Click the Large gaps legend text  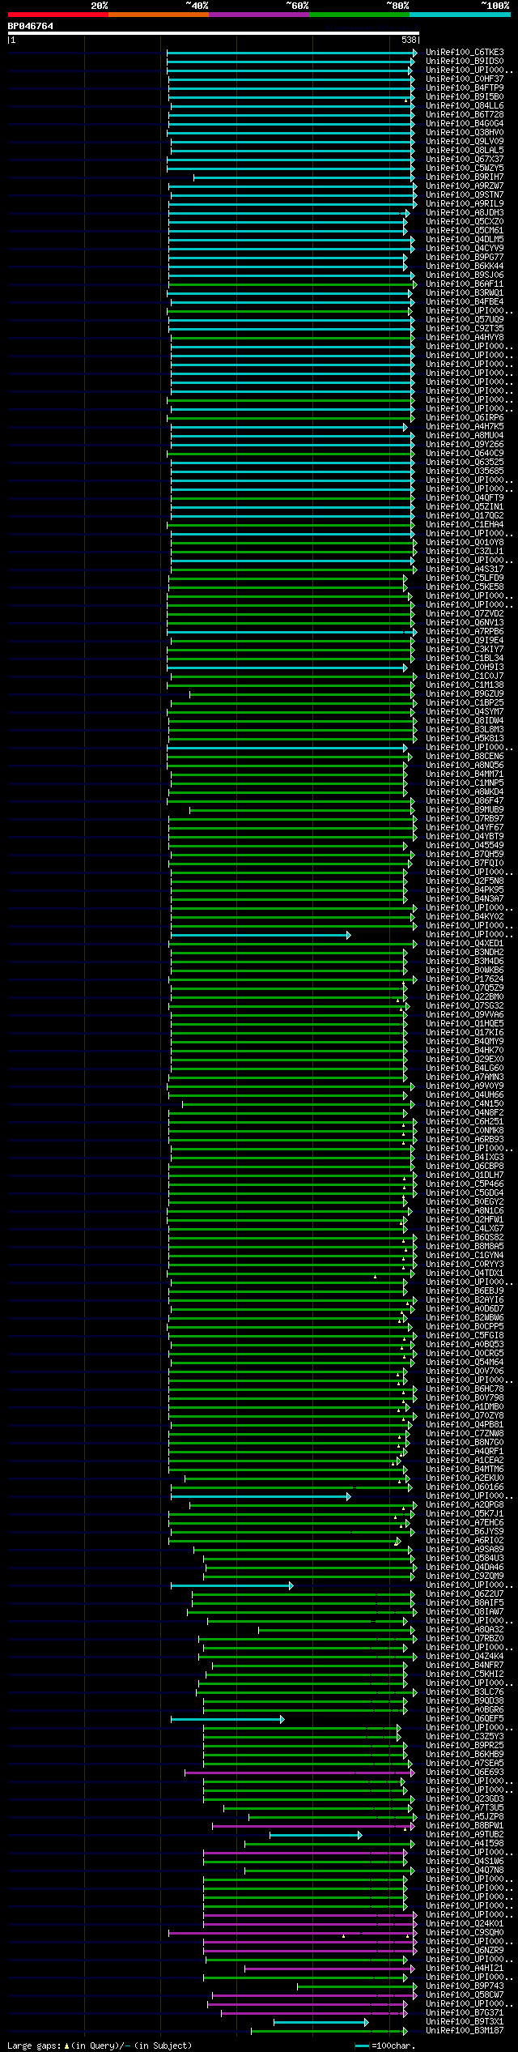100,2046
